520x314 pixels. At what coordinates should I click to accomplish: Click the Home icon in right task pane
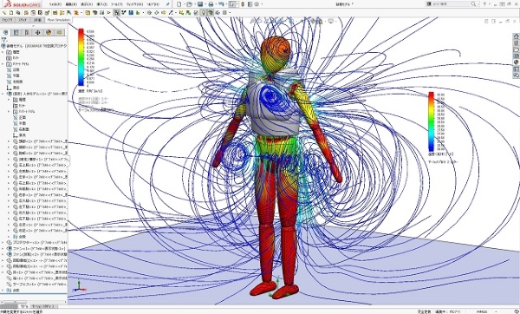coord(516,36)
